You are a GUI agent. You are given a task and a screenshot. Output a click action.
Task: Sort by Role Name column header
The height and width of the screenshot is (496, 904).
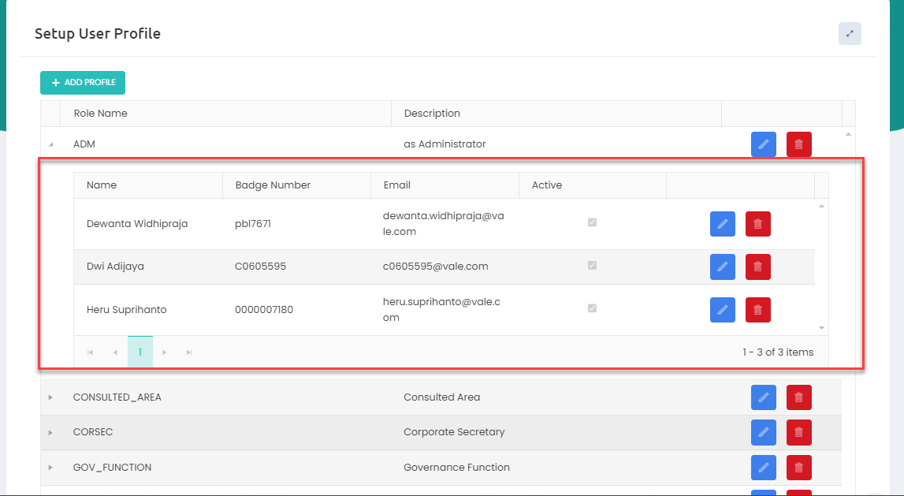(101, 114)
